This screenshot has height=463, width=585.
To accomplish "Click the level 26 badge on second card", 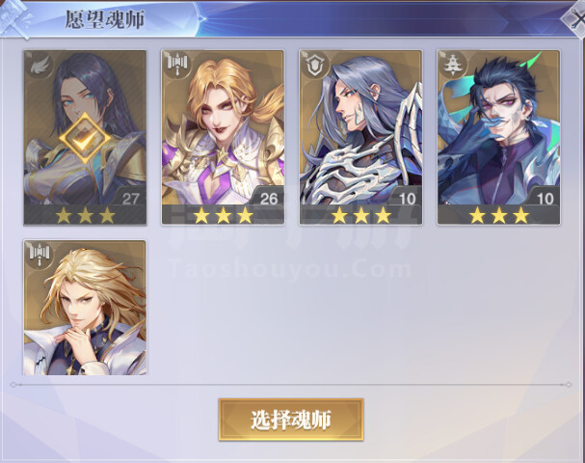I will tap(268, 198).
